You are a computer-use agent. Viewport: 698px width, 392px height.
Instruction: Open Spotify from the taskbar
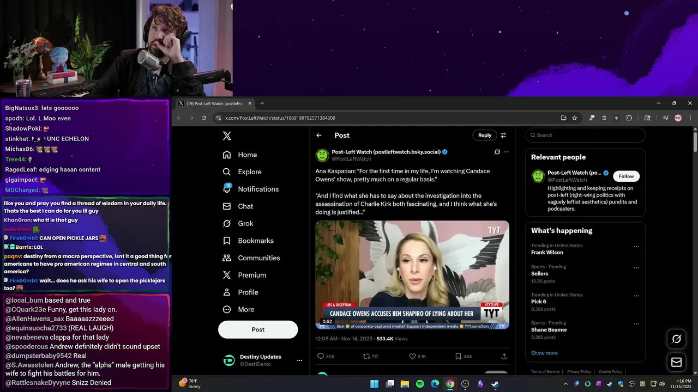pos(420,384)
